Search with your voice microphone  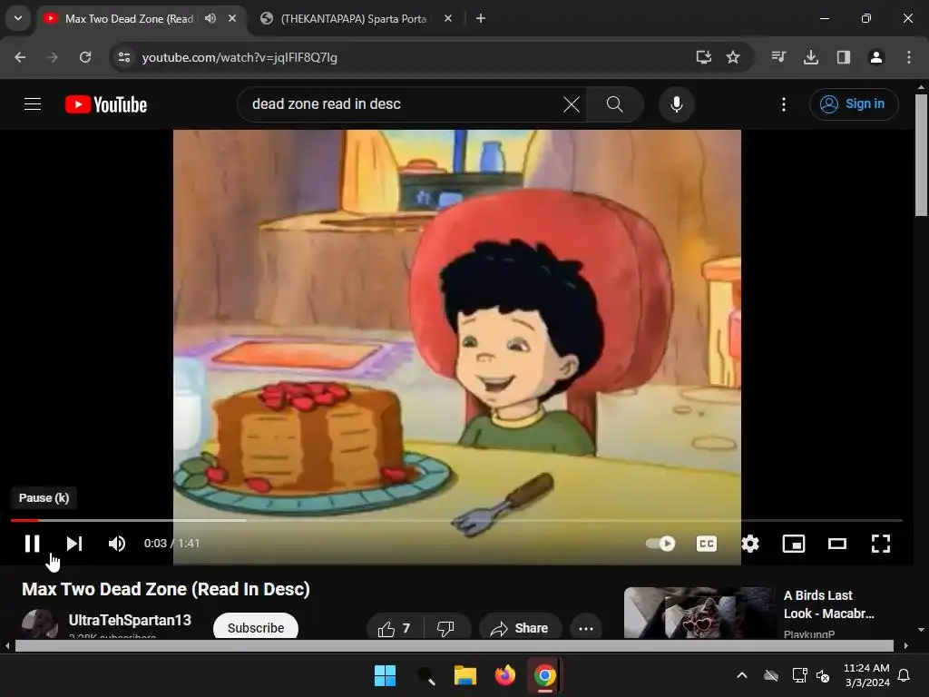click(x=676, y=104)
